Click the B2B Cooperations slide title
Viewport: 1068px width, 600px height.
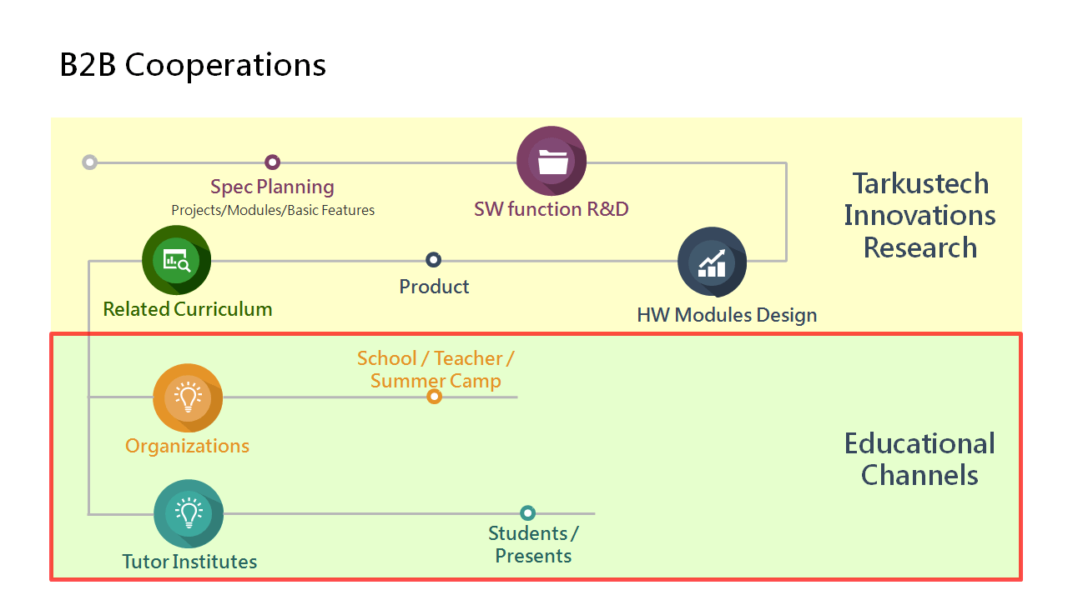193,65
